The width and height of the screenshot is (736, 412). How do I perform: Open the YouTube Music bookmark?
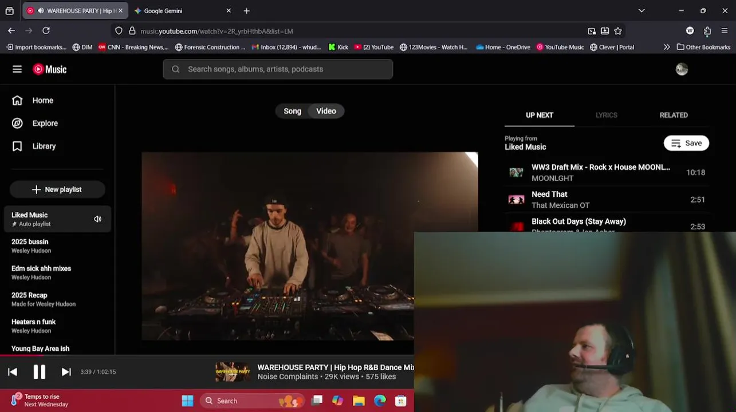560,47
